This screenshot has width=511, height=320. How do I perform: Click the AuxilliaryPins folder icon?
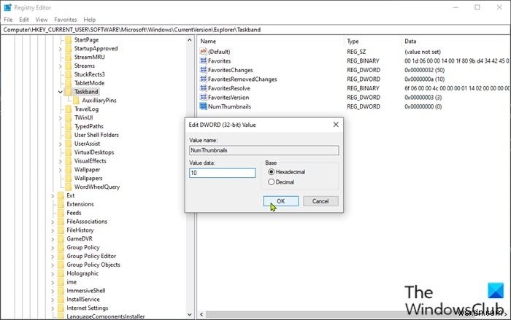click(x=76, y=101)
